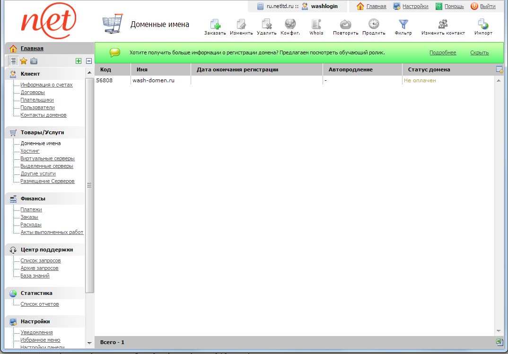508x354 pixels.
Task: Show favorites with the star icon
Action: point(24,61)
